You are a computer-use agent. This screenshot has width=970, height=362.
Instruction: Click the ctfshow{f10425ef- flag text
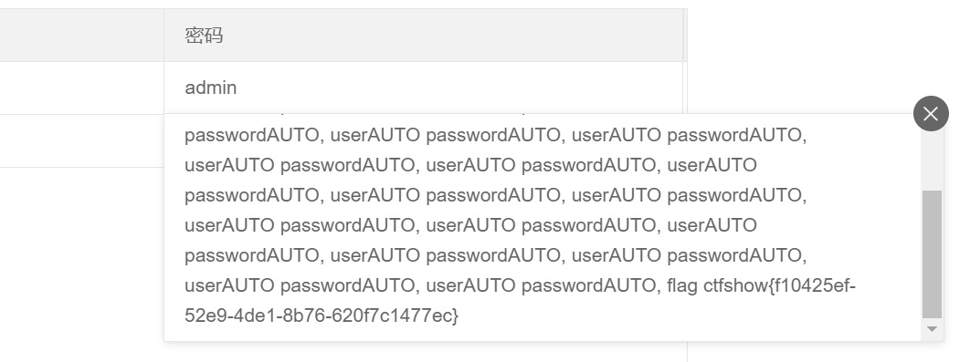pyautogui.click(x=779, y=285)
